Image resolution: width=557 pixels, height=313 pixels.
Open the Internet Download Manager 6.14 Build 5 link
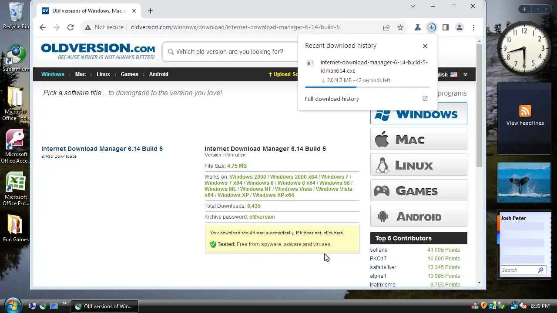[x=102, y=149]
